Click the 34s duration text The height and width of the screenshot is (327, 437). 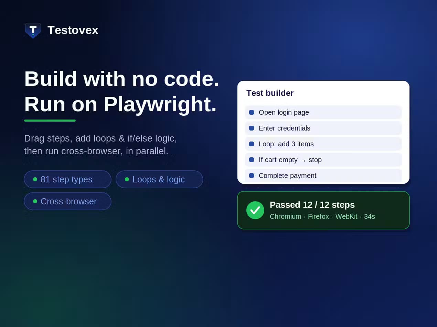click(x=369, y=216)
